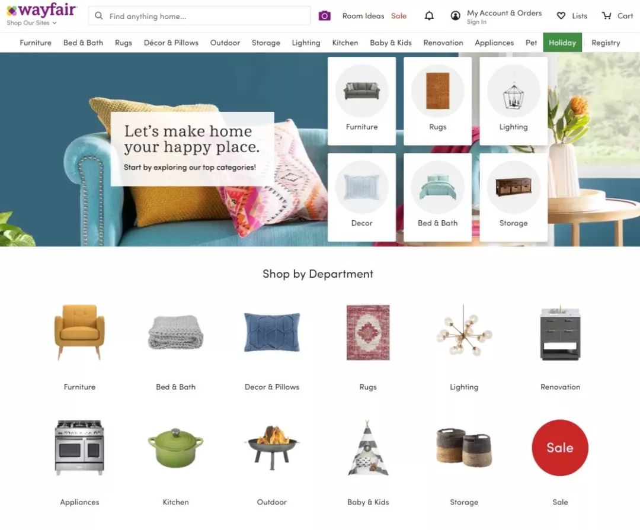
Task: Click the Sign In link
Action: (476, 22)
